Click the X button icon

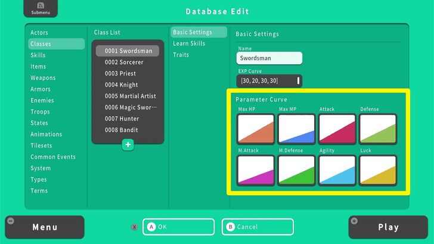click(135, 227)
